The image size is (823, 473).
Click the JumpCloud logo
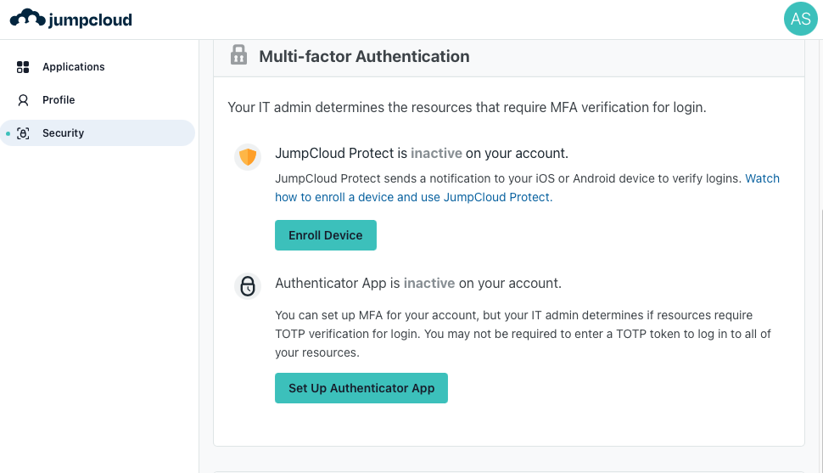(71, 19)
